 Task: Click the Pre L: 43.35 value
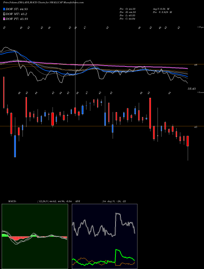128,15
